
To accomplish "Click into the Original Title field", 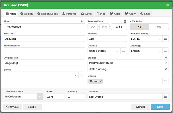I will pyautogui.click(x=44, y=63).
